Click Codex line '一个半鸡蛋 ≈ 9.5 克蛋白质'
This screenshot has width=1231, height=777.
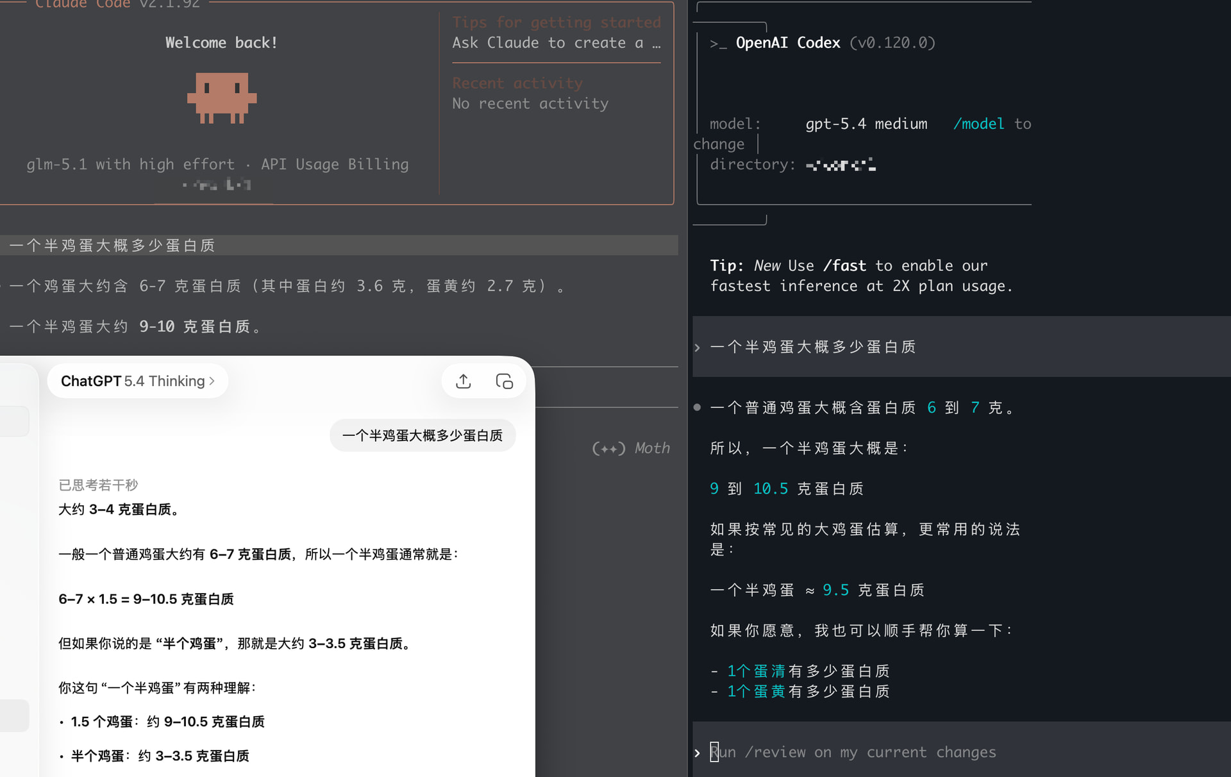pyautogui.click(x=817, y=590)
